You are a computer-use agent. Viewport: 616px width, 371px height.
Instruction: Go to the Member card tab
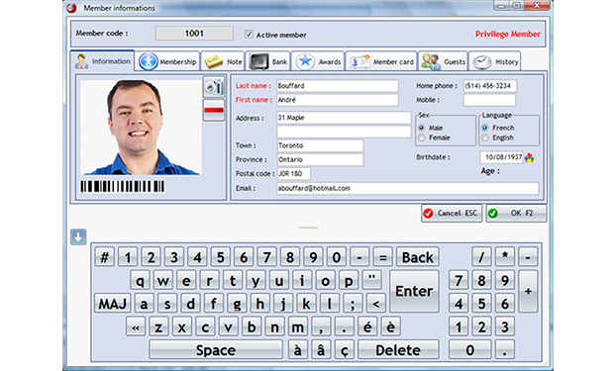click(x=381, y=61)
